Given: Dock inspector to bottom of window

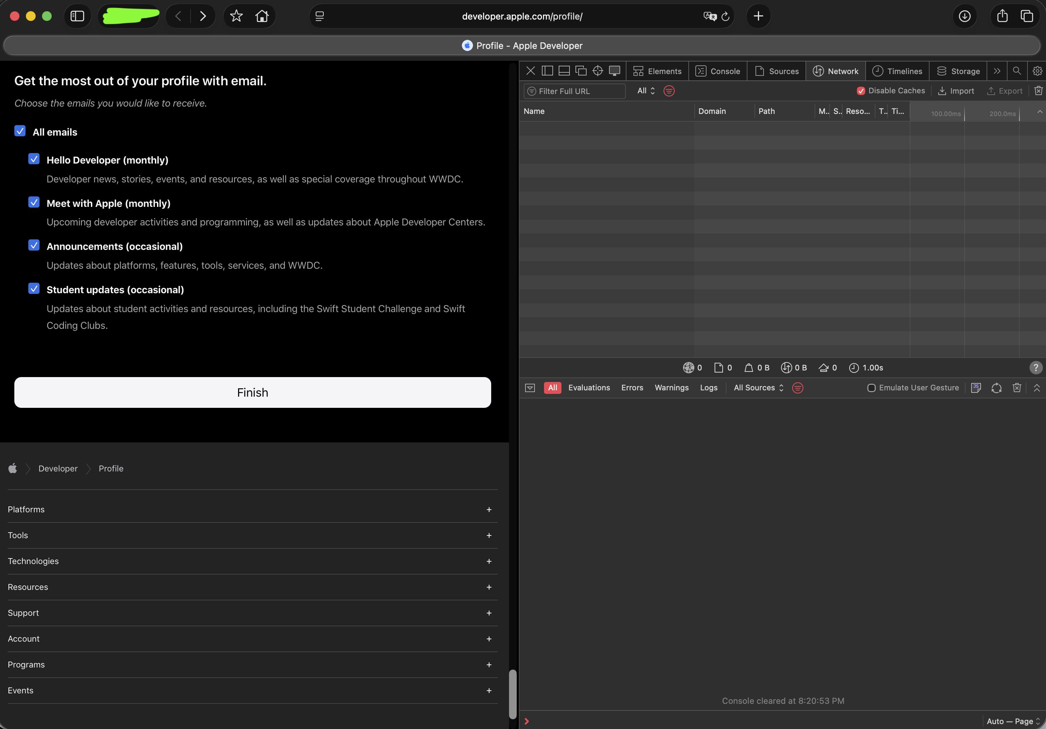Looking at the screenshot, I should point(564,71).
